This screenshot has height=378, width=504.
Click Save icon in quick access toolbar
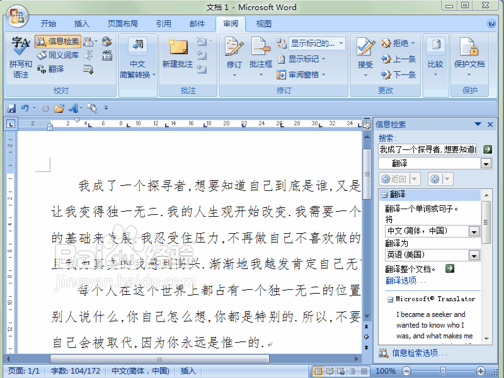(x=11, y=108)
